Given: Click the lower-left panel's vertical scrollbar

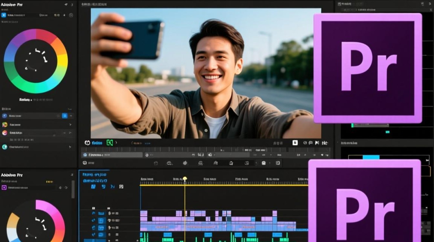Looking at the screenshot, I should (73, 189).
